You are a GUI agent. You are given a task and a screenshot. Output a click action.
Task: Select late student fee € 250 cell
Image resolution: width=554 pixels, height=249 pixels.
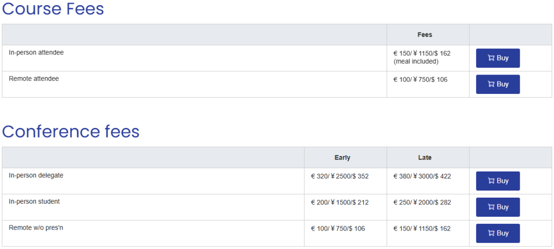422,202
